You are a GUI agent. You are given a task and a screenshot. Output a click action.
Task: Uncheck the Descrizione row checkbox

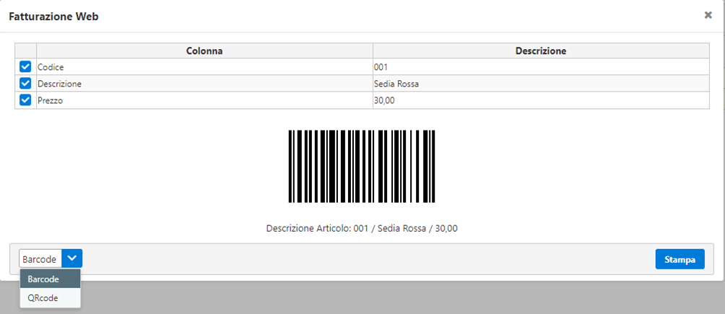[x=25, y=84]
